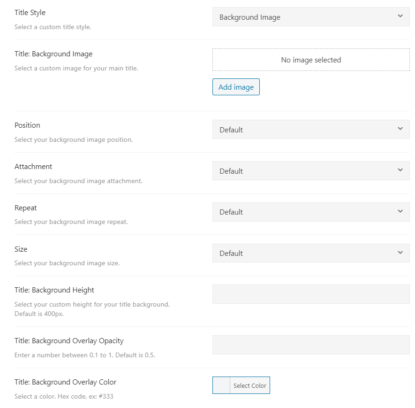Click the "Title: Background Image" label

53,54
